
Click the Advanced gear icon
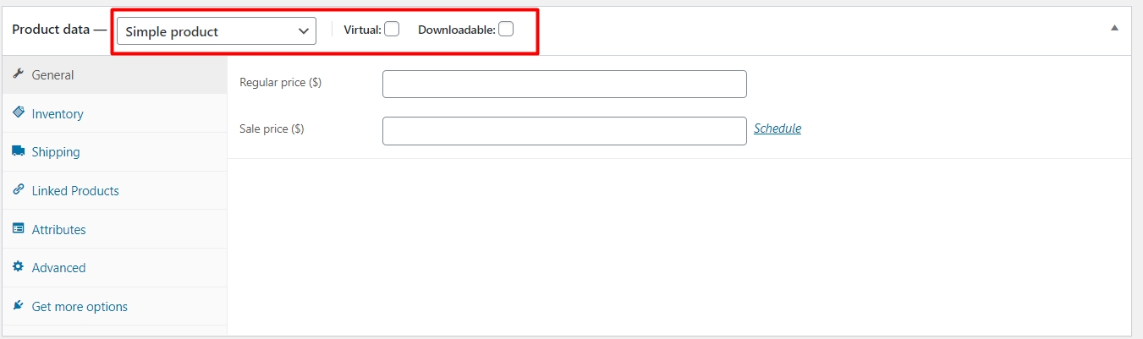pos(18,267)
